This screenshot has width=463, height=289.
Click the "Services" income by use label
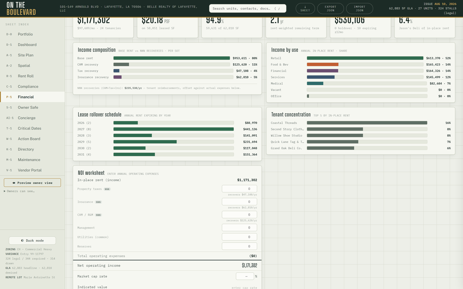point(278,77)
